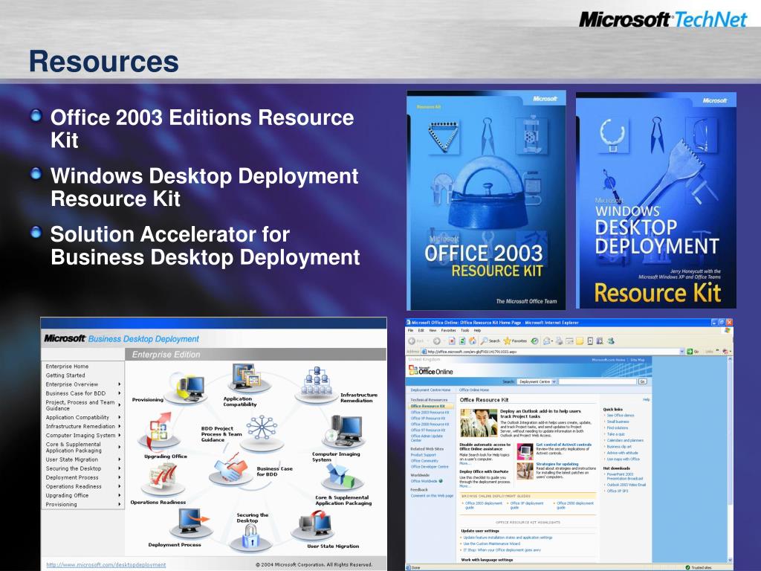
Task: Open the Favorites menu in Internet Explorer
Action: click(x=448, y=330)
